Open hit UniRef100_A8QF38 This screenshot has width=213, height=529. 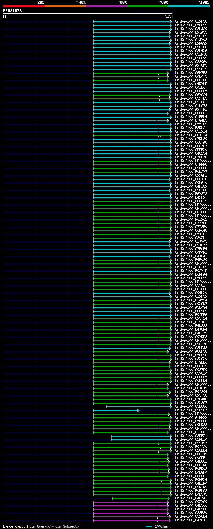(191, 352)
